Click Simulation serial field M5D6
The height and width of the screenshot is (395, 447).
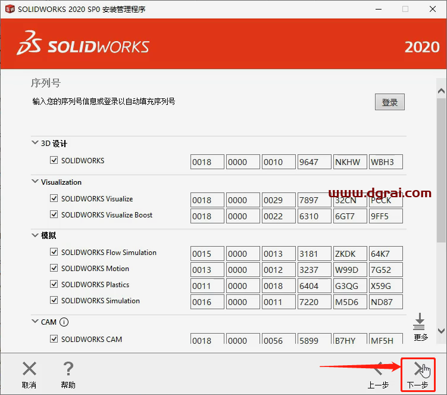point(350,302)
